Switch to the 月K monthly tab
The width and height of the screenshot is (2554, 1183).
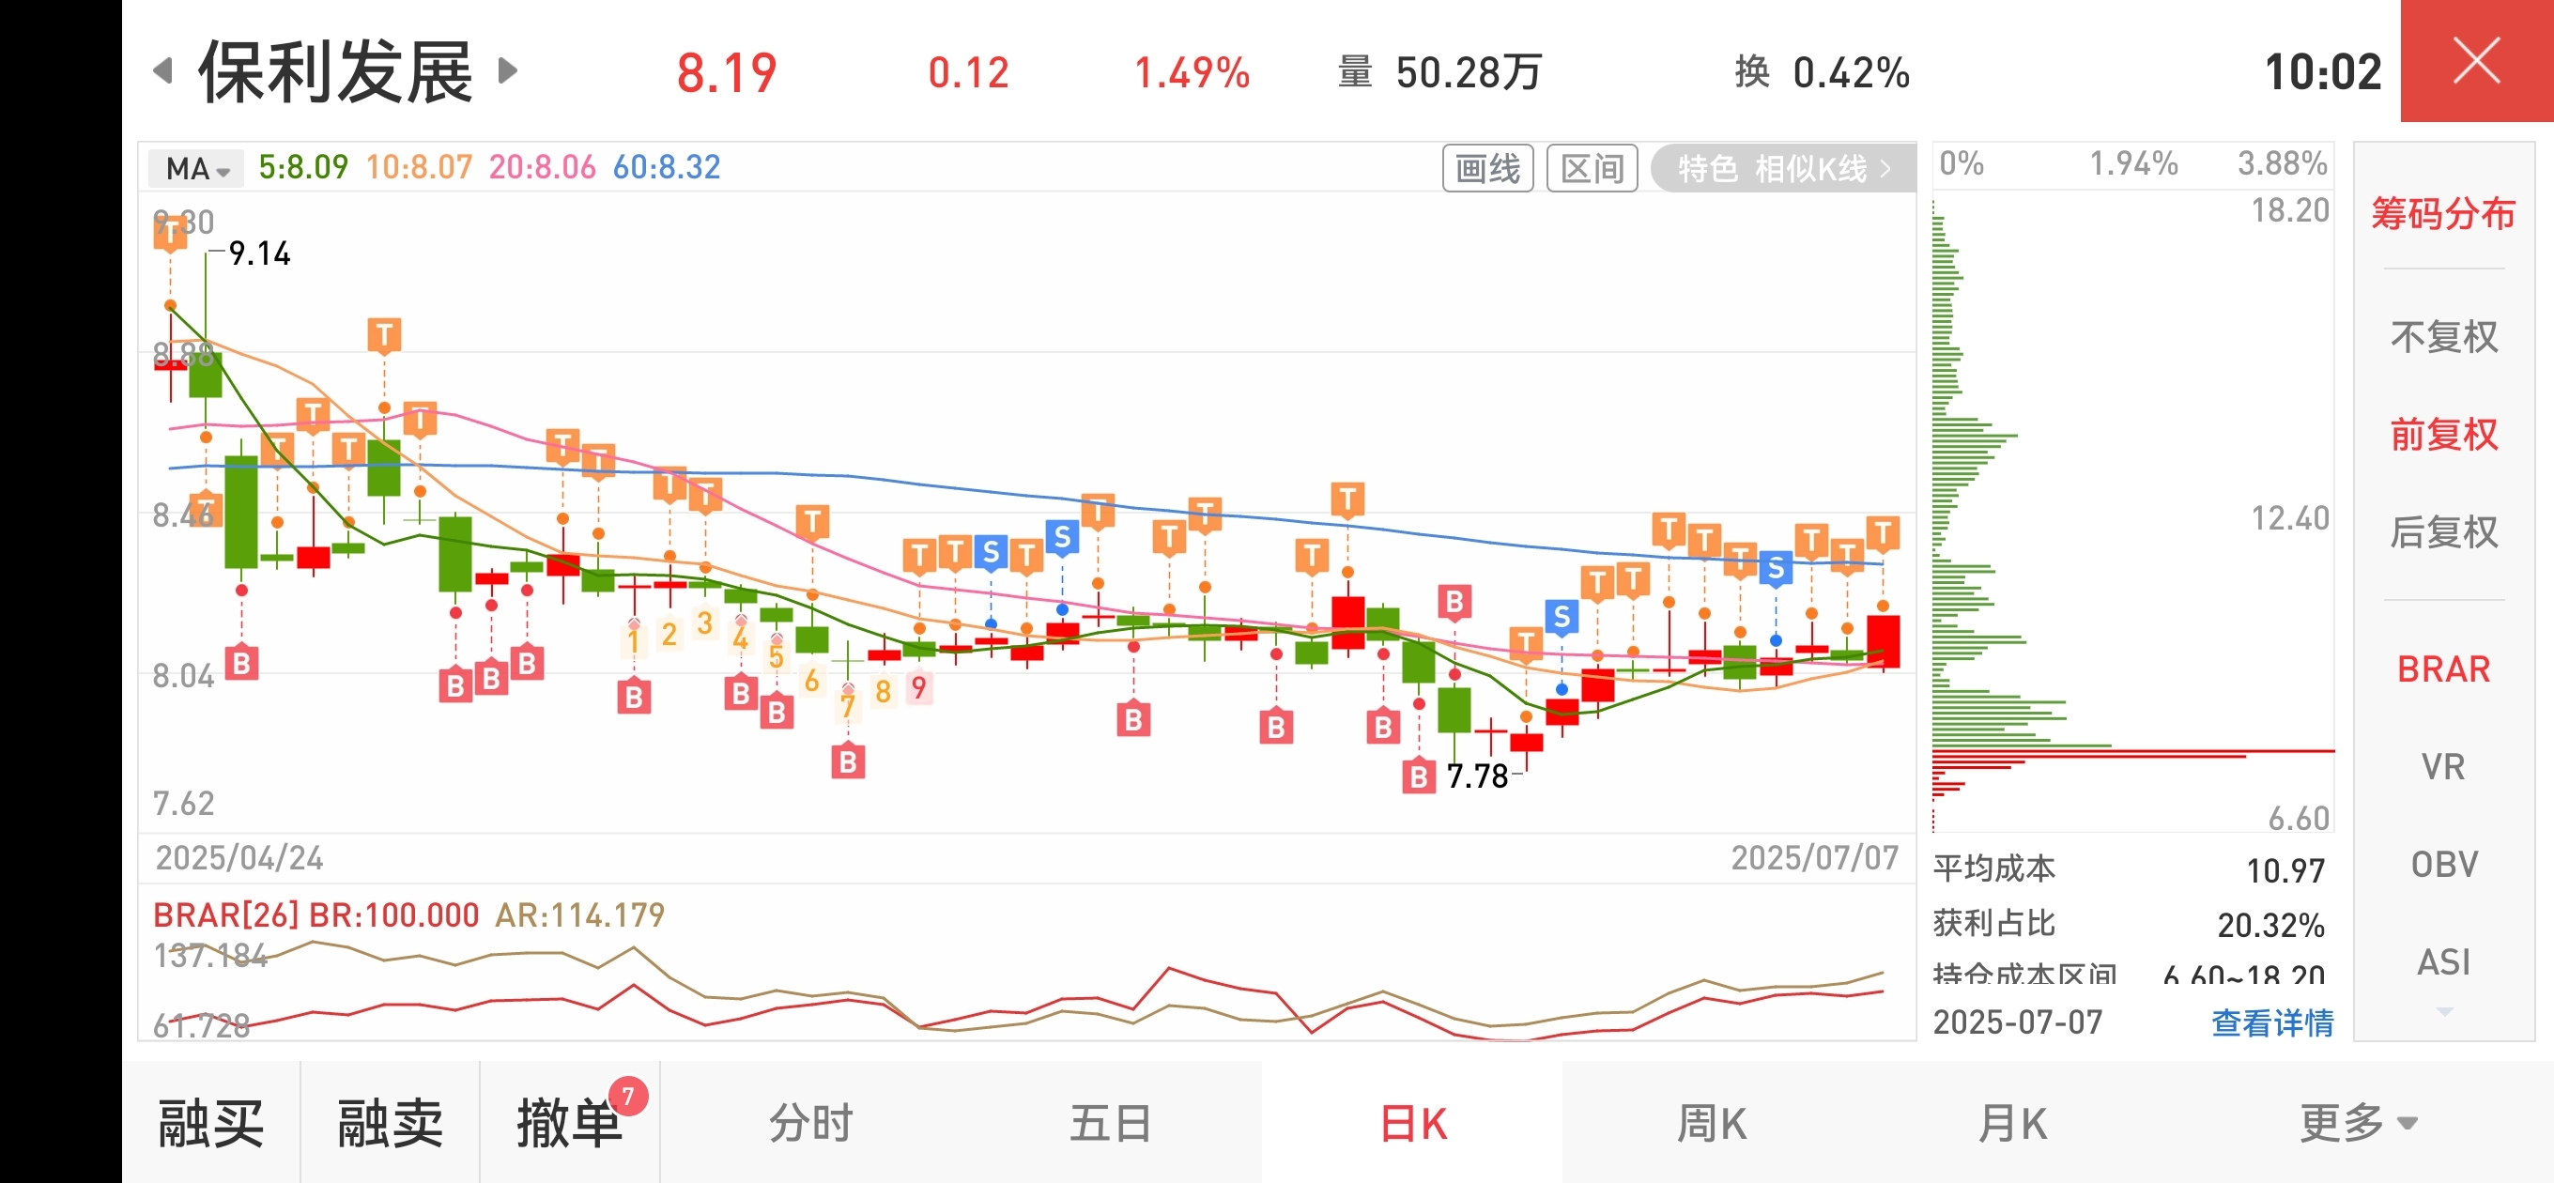click(x=2011, y=1124)
